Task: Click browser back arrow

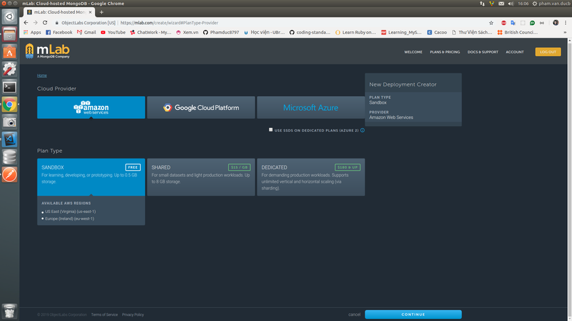Action: coord(26,23)
